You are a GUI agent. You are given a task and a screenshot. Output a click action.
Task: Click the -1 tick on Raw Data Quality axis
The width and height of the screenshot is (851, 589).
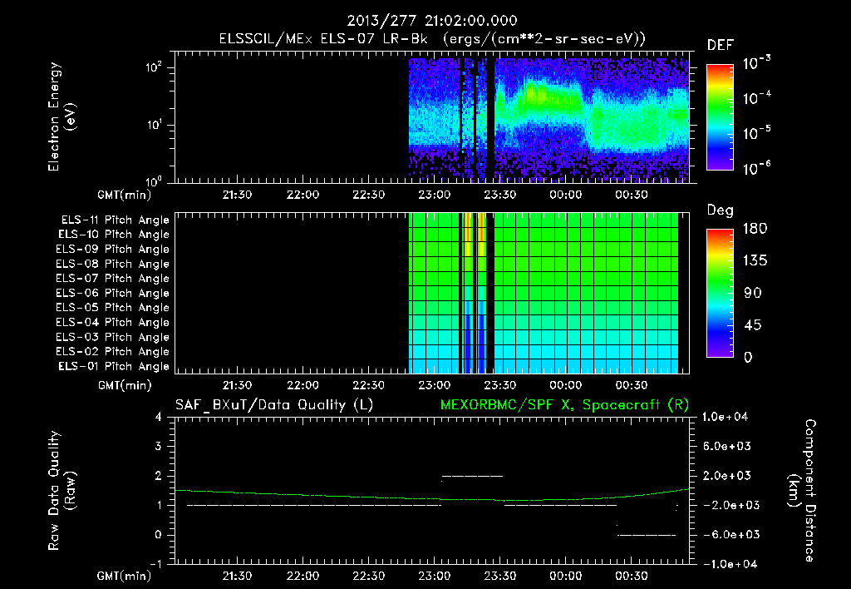(x=155, y=564)
